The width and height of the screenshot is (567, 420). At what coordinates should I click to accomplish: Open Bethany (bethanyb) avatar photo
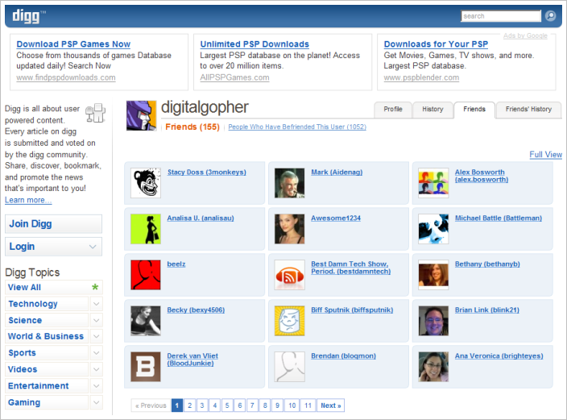click(x=433, y=275)
